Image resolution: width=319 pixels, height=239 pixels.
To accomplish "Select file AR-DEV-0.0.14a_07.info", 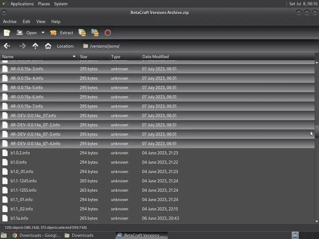I will coord(157,116).
